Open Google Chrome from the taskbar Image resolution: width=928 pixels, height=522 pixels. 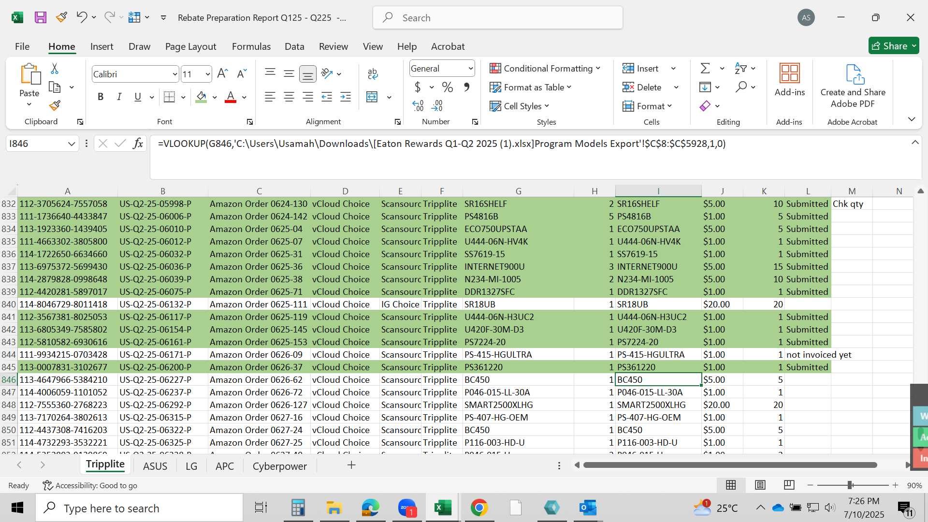(479, 507)
